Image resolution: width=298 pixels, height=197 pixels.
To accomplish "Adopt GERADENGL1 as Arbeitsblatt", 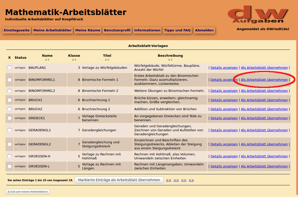I will point(264,130).
